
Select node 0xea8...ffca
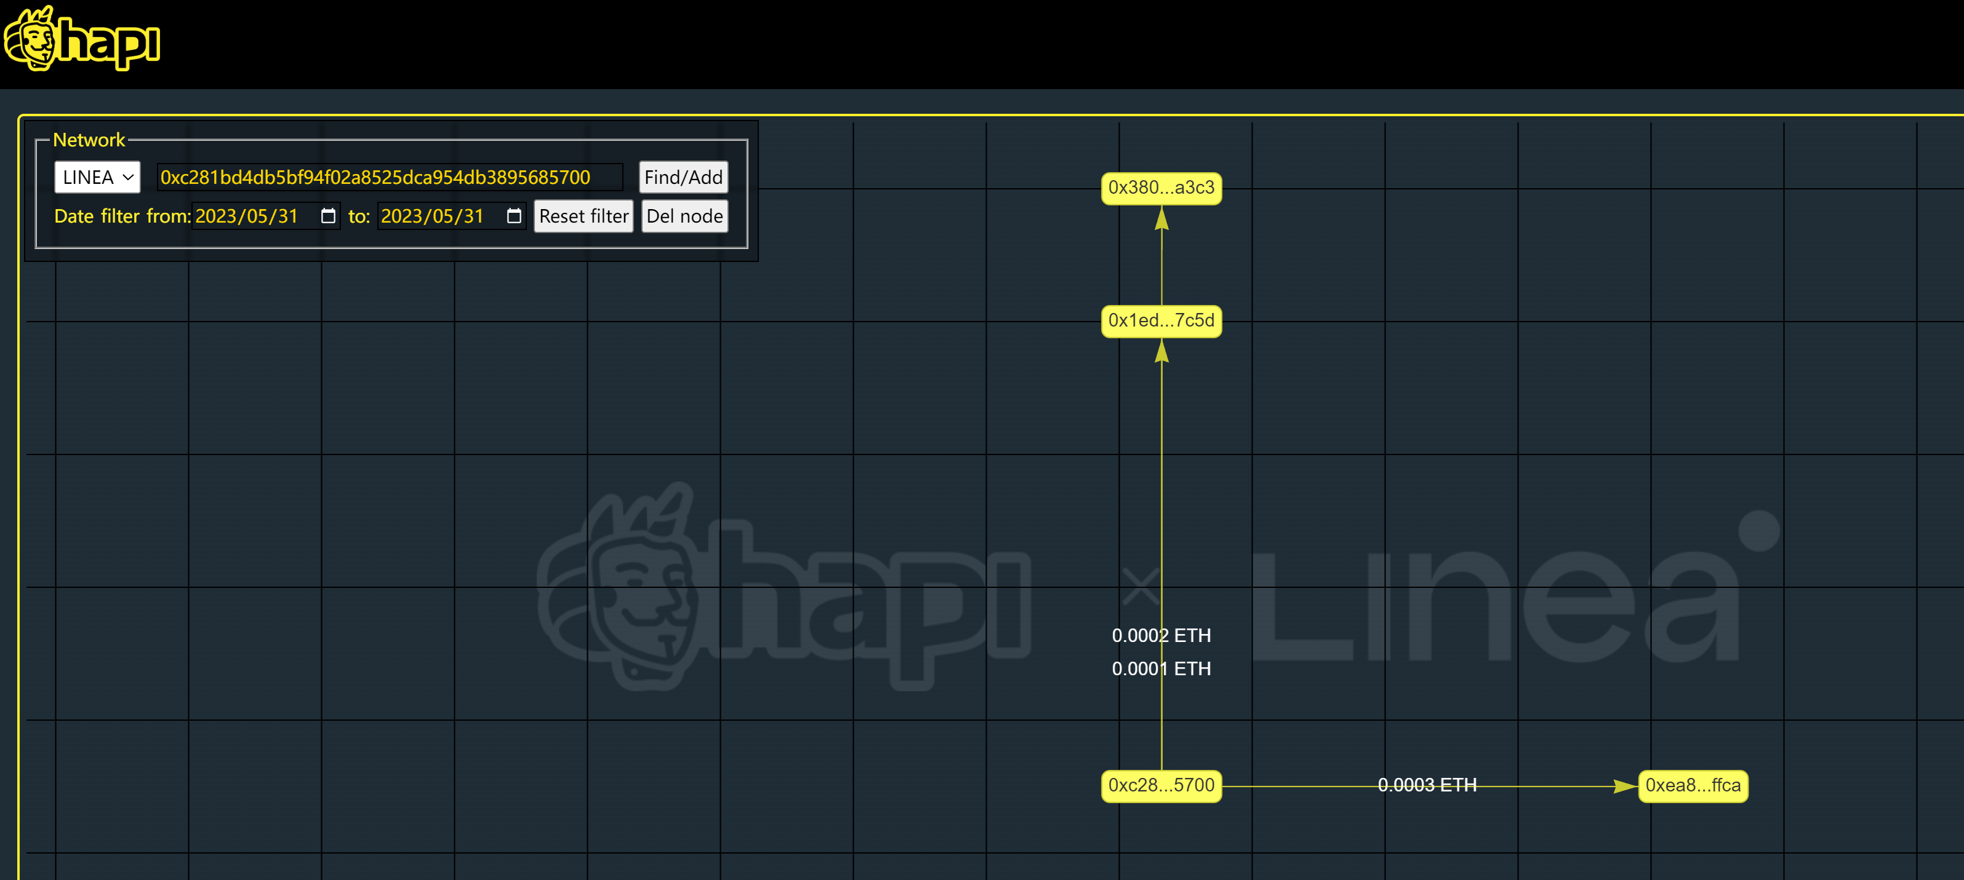(1693, 785)
